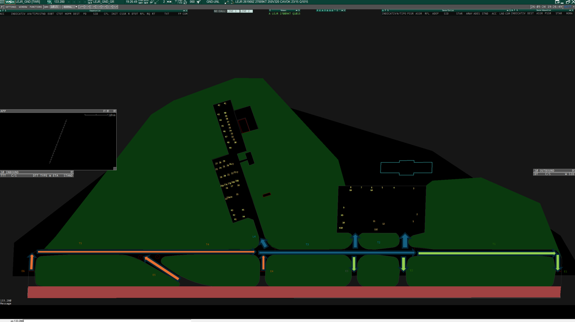This screenshot has width=575, height=322.
Task: Collapse the Sector Exit List arrow
Action: click(x=507, y=10)
